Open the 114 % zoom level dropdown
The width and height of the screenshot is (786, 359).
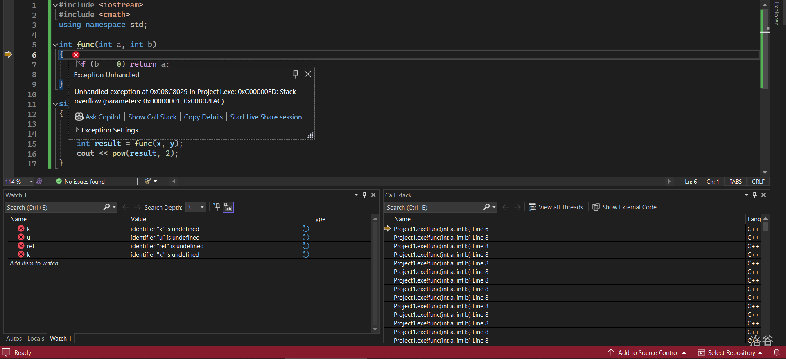(31, 182)
